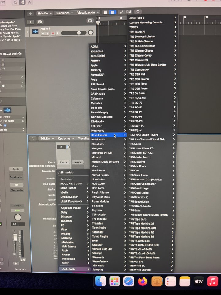Click the Audio 1 track pan knob
Viewport: 221px width, 295px height.
(x=91, y=33)
